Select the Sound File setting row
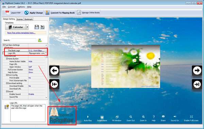 24,97
